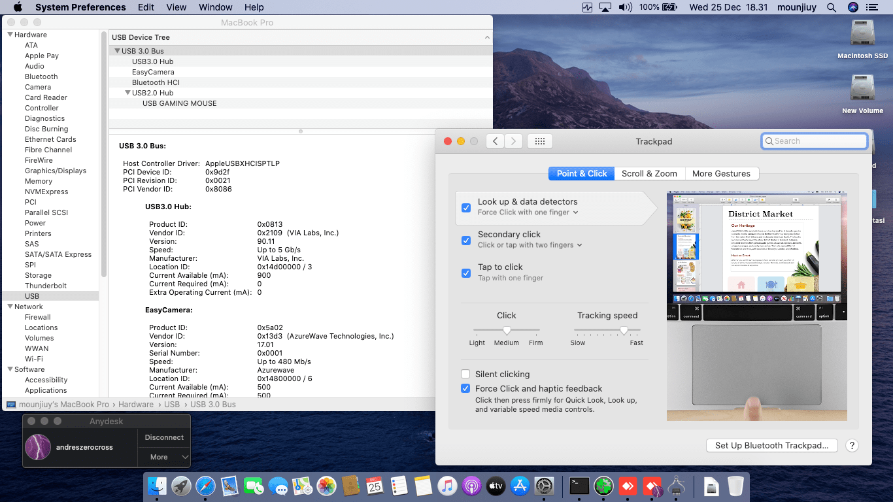Viewport: 893px width, 502px height.
Task: Click System Preferences gear in the Dock
Action: click(544, 486)
